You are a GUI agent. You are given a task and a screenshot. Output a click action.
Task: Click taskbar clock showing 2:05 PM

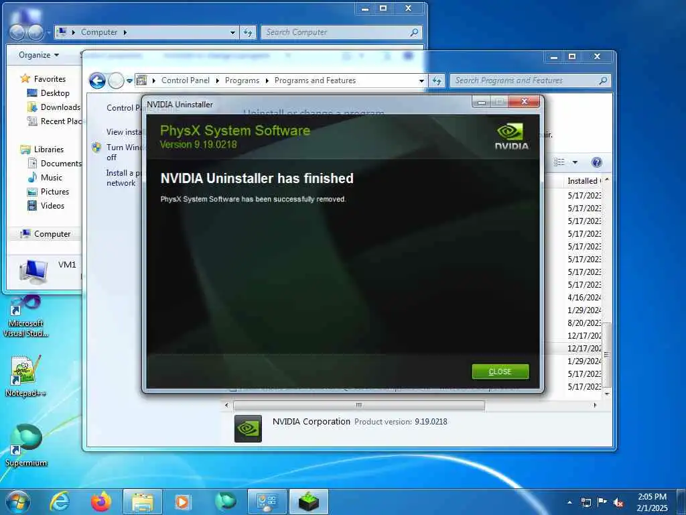(652, 502)
